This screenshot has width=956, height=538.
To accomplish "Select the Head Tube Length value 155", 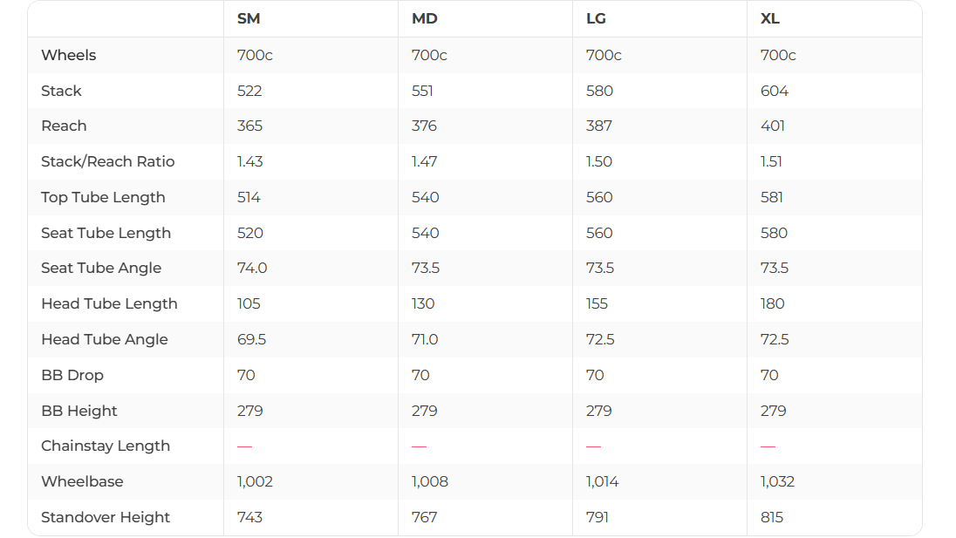I will [597, 303].
